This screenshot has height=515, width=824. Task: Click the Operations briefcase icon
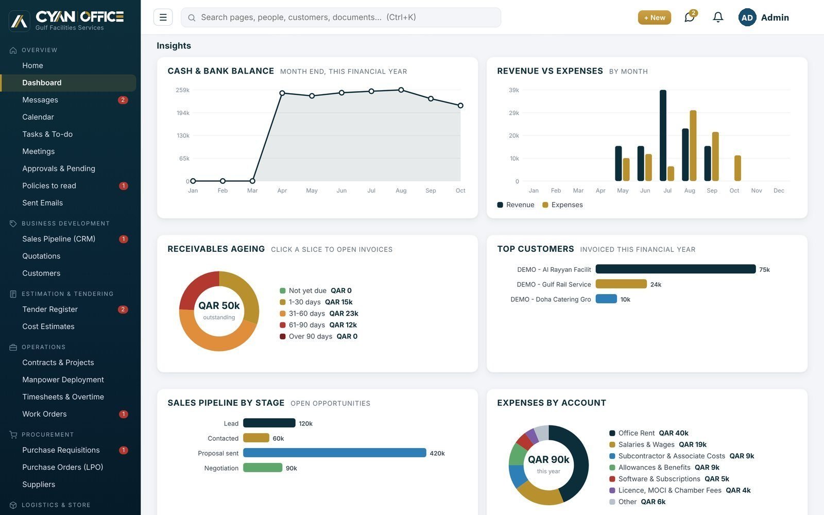pos(13,347)
